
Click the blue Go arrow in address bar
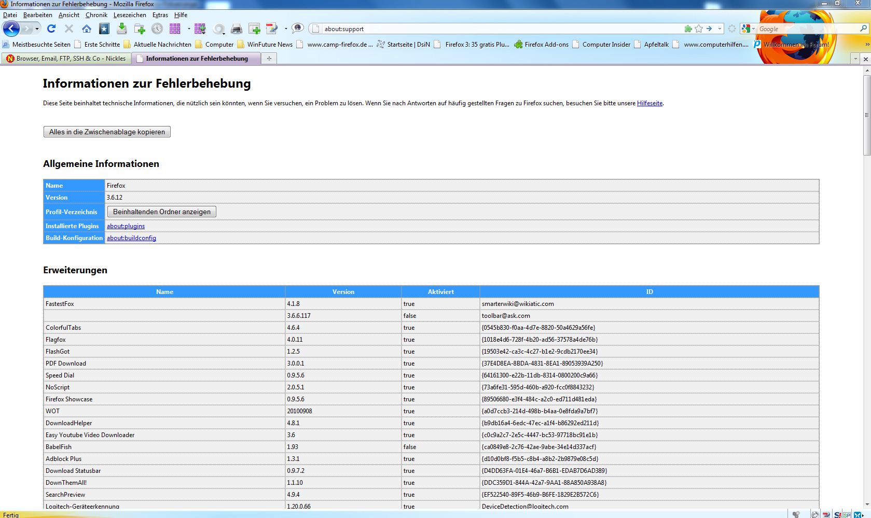click(709, 29)
